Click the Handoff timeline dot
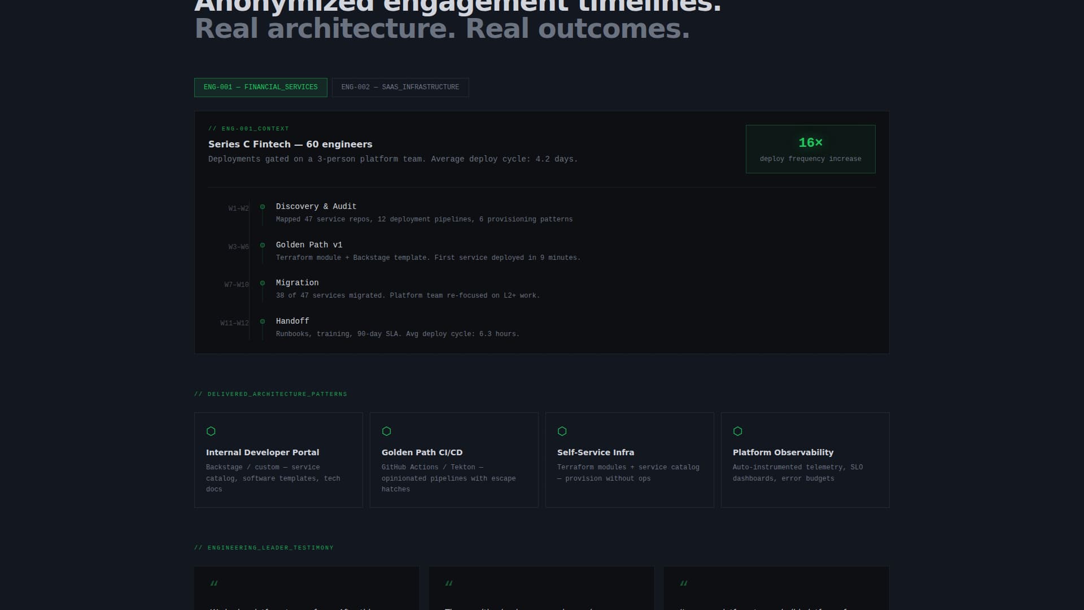 (263, 321)
